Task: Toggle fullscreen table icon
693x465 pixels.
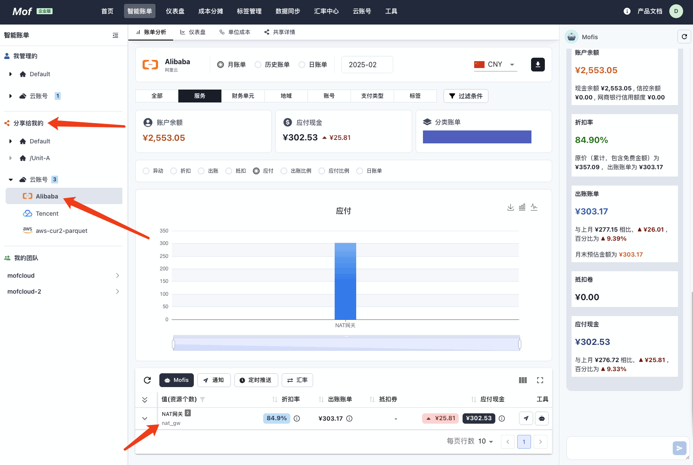Action: (x=540, y=380)
